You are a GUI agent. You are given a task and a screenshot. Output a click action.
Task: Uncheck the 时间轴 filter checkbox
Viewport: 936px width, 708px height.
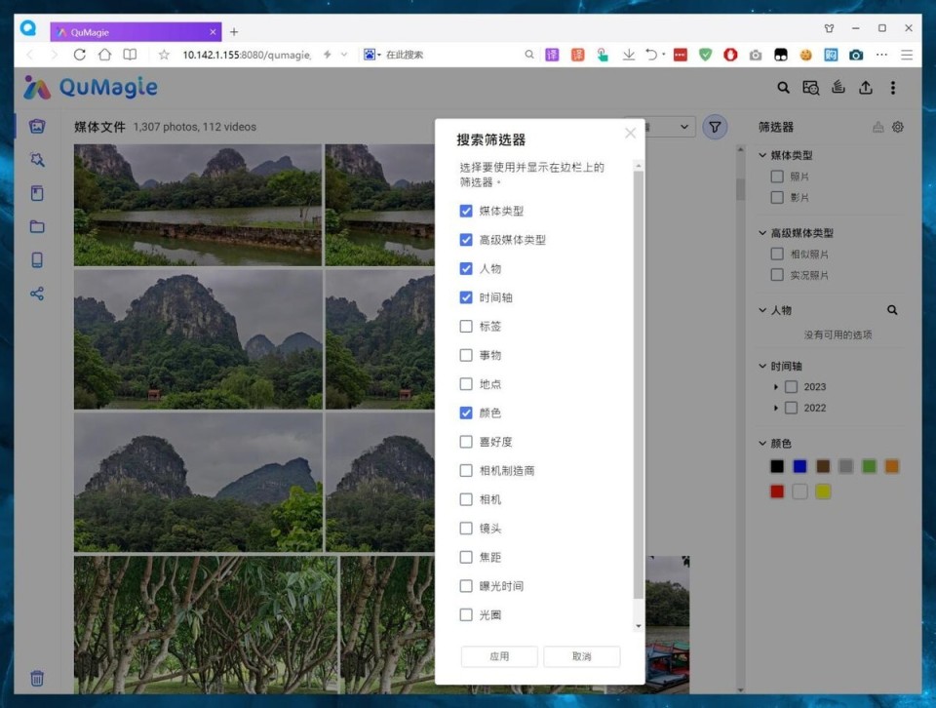pos(466,297)
